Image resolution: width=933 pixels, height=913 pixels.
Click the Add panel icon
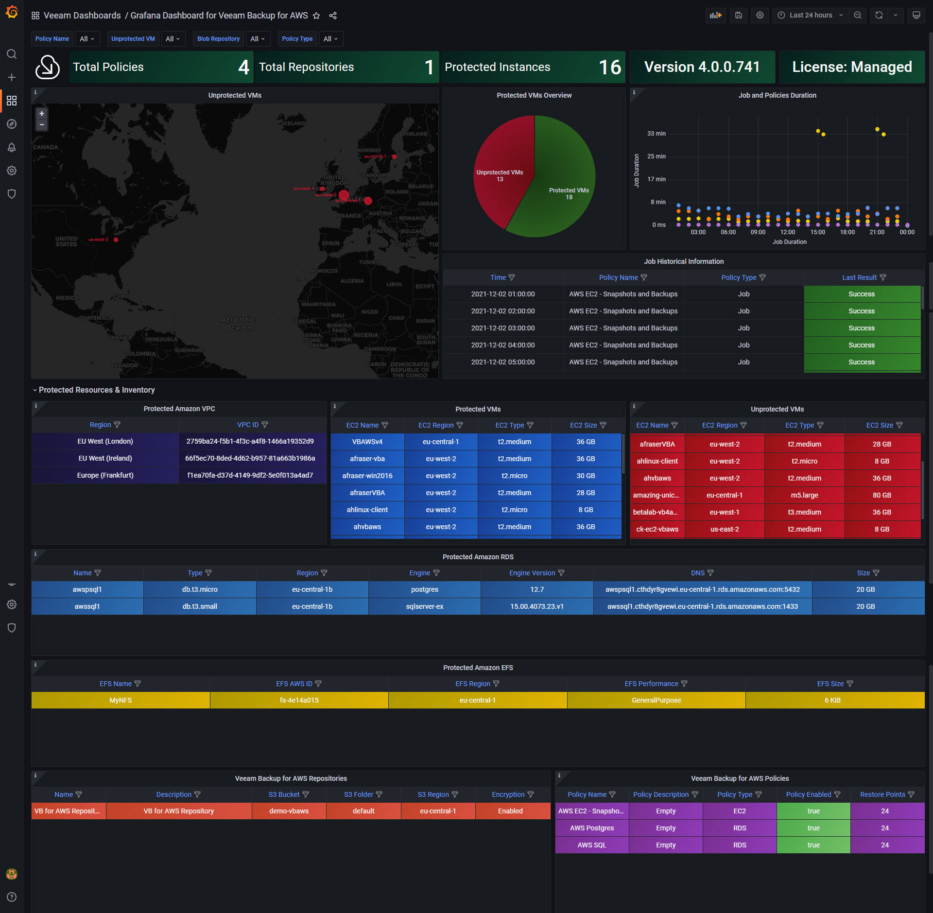(x=715, y=15)
